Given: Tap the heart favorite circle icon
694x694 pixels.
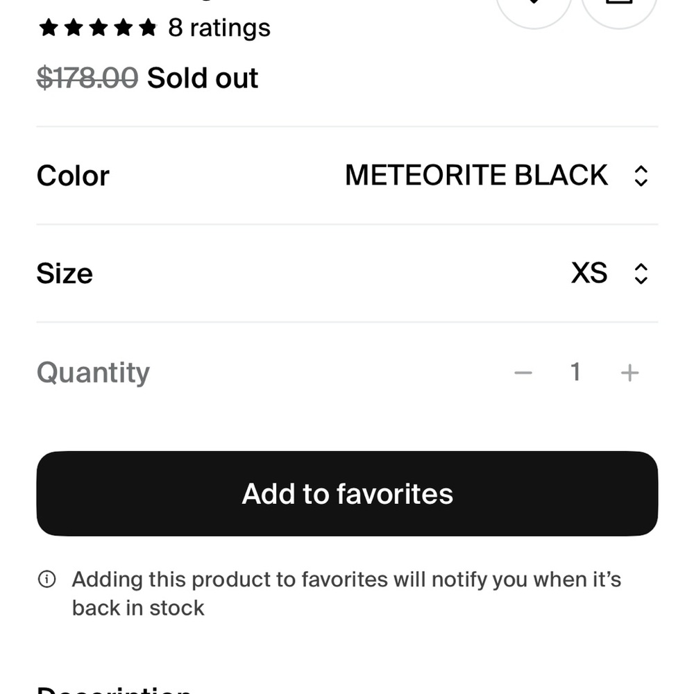Looking at the screenshot, I should (x=534, y=12).
